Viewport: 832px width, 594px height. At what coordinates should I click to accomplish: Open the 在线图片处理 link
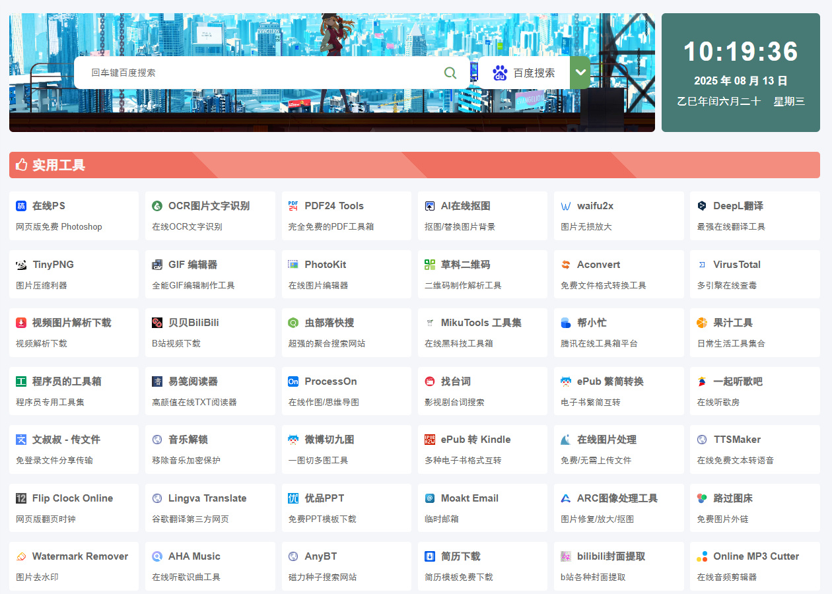607,440
